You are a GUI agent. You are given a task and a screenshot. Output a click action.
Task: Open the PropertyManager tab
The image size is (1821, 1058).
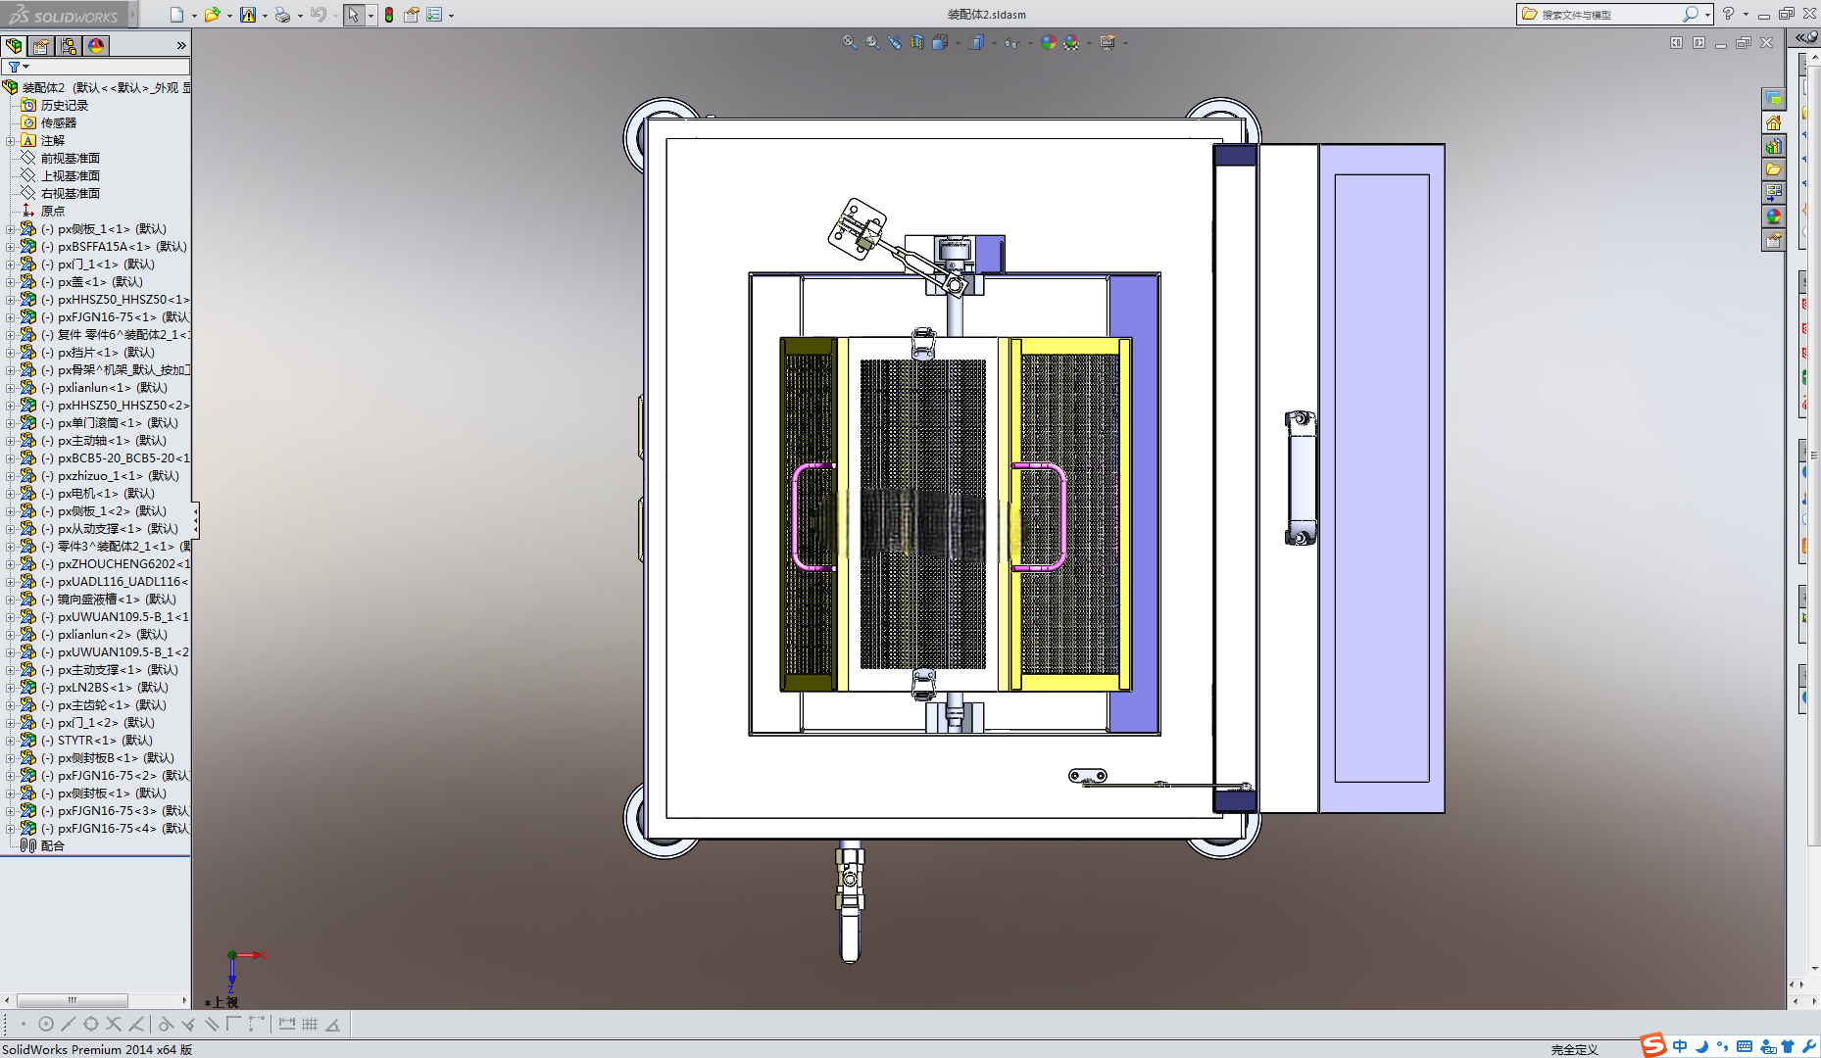point(41,46)
